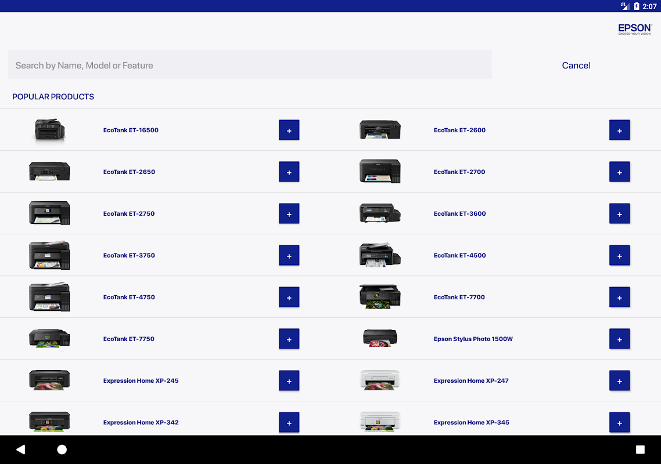Open EcoTank ET-2650 printer thumbnail
The height and width of the screenshot is (464, 661).
(49, 171)
